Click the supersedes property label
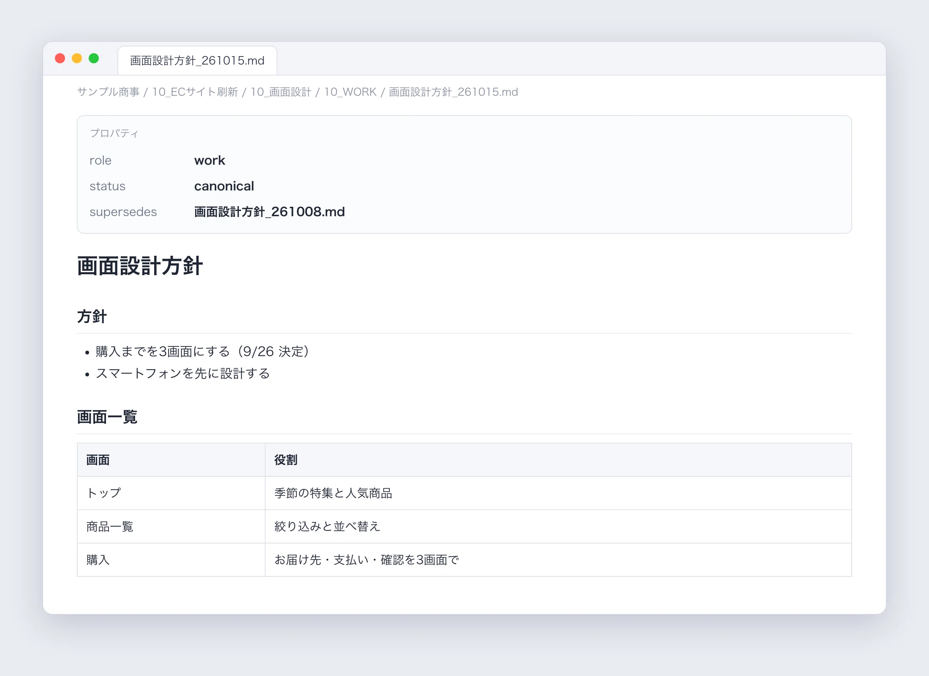Screen dimensions: 929x676 click(123, 212)
